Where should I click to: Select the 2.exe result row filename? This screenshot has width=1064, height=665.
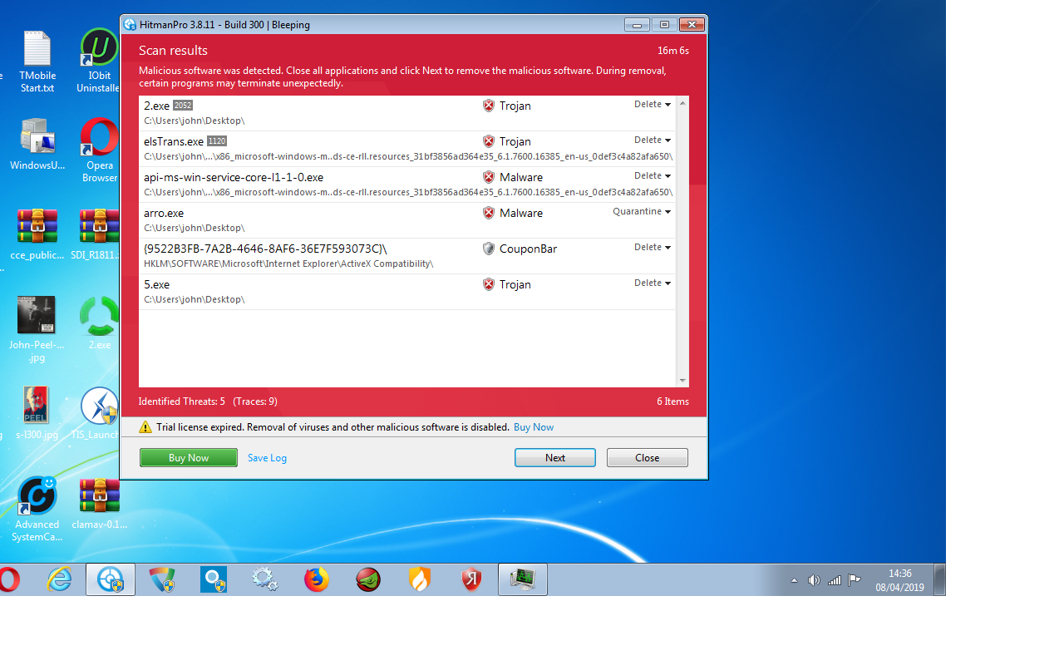[x=156, y=106]
